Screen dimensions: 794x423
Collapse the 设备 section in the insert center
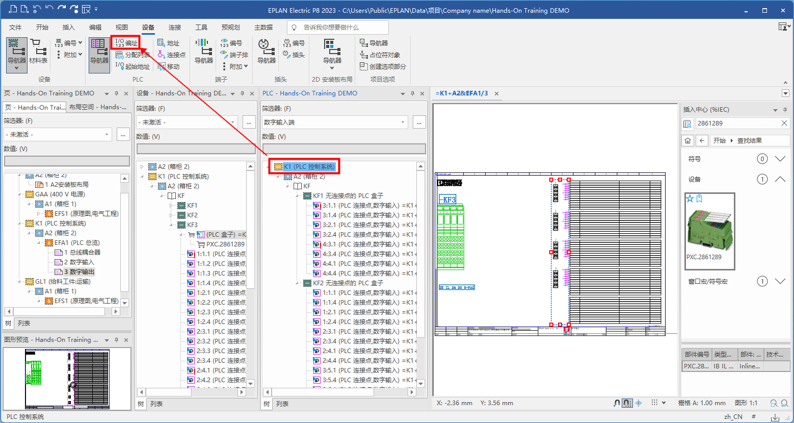pyautogui.click(x=780, y=179)
